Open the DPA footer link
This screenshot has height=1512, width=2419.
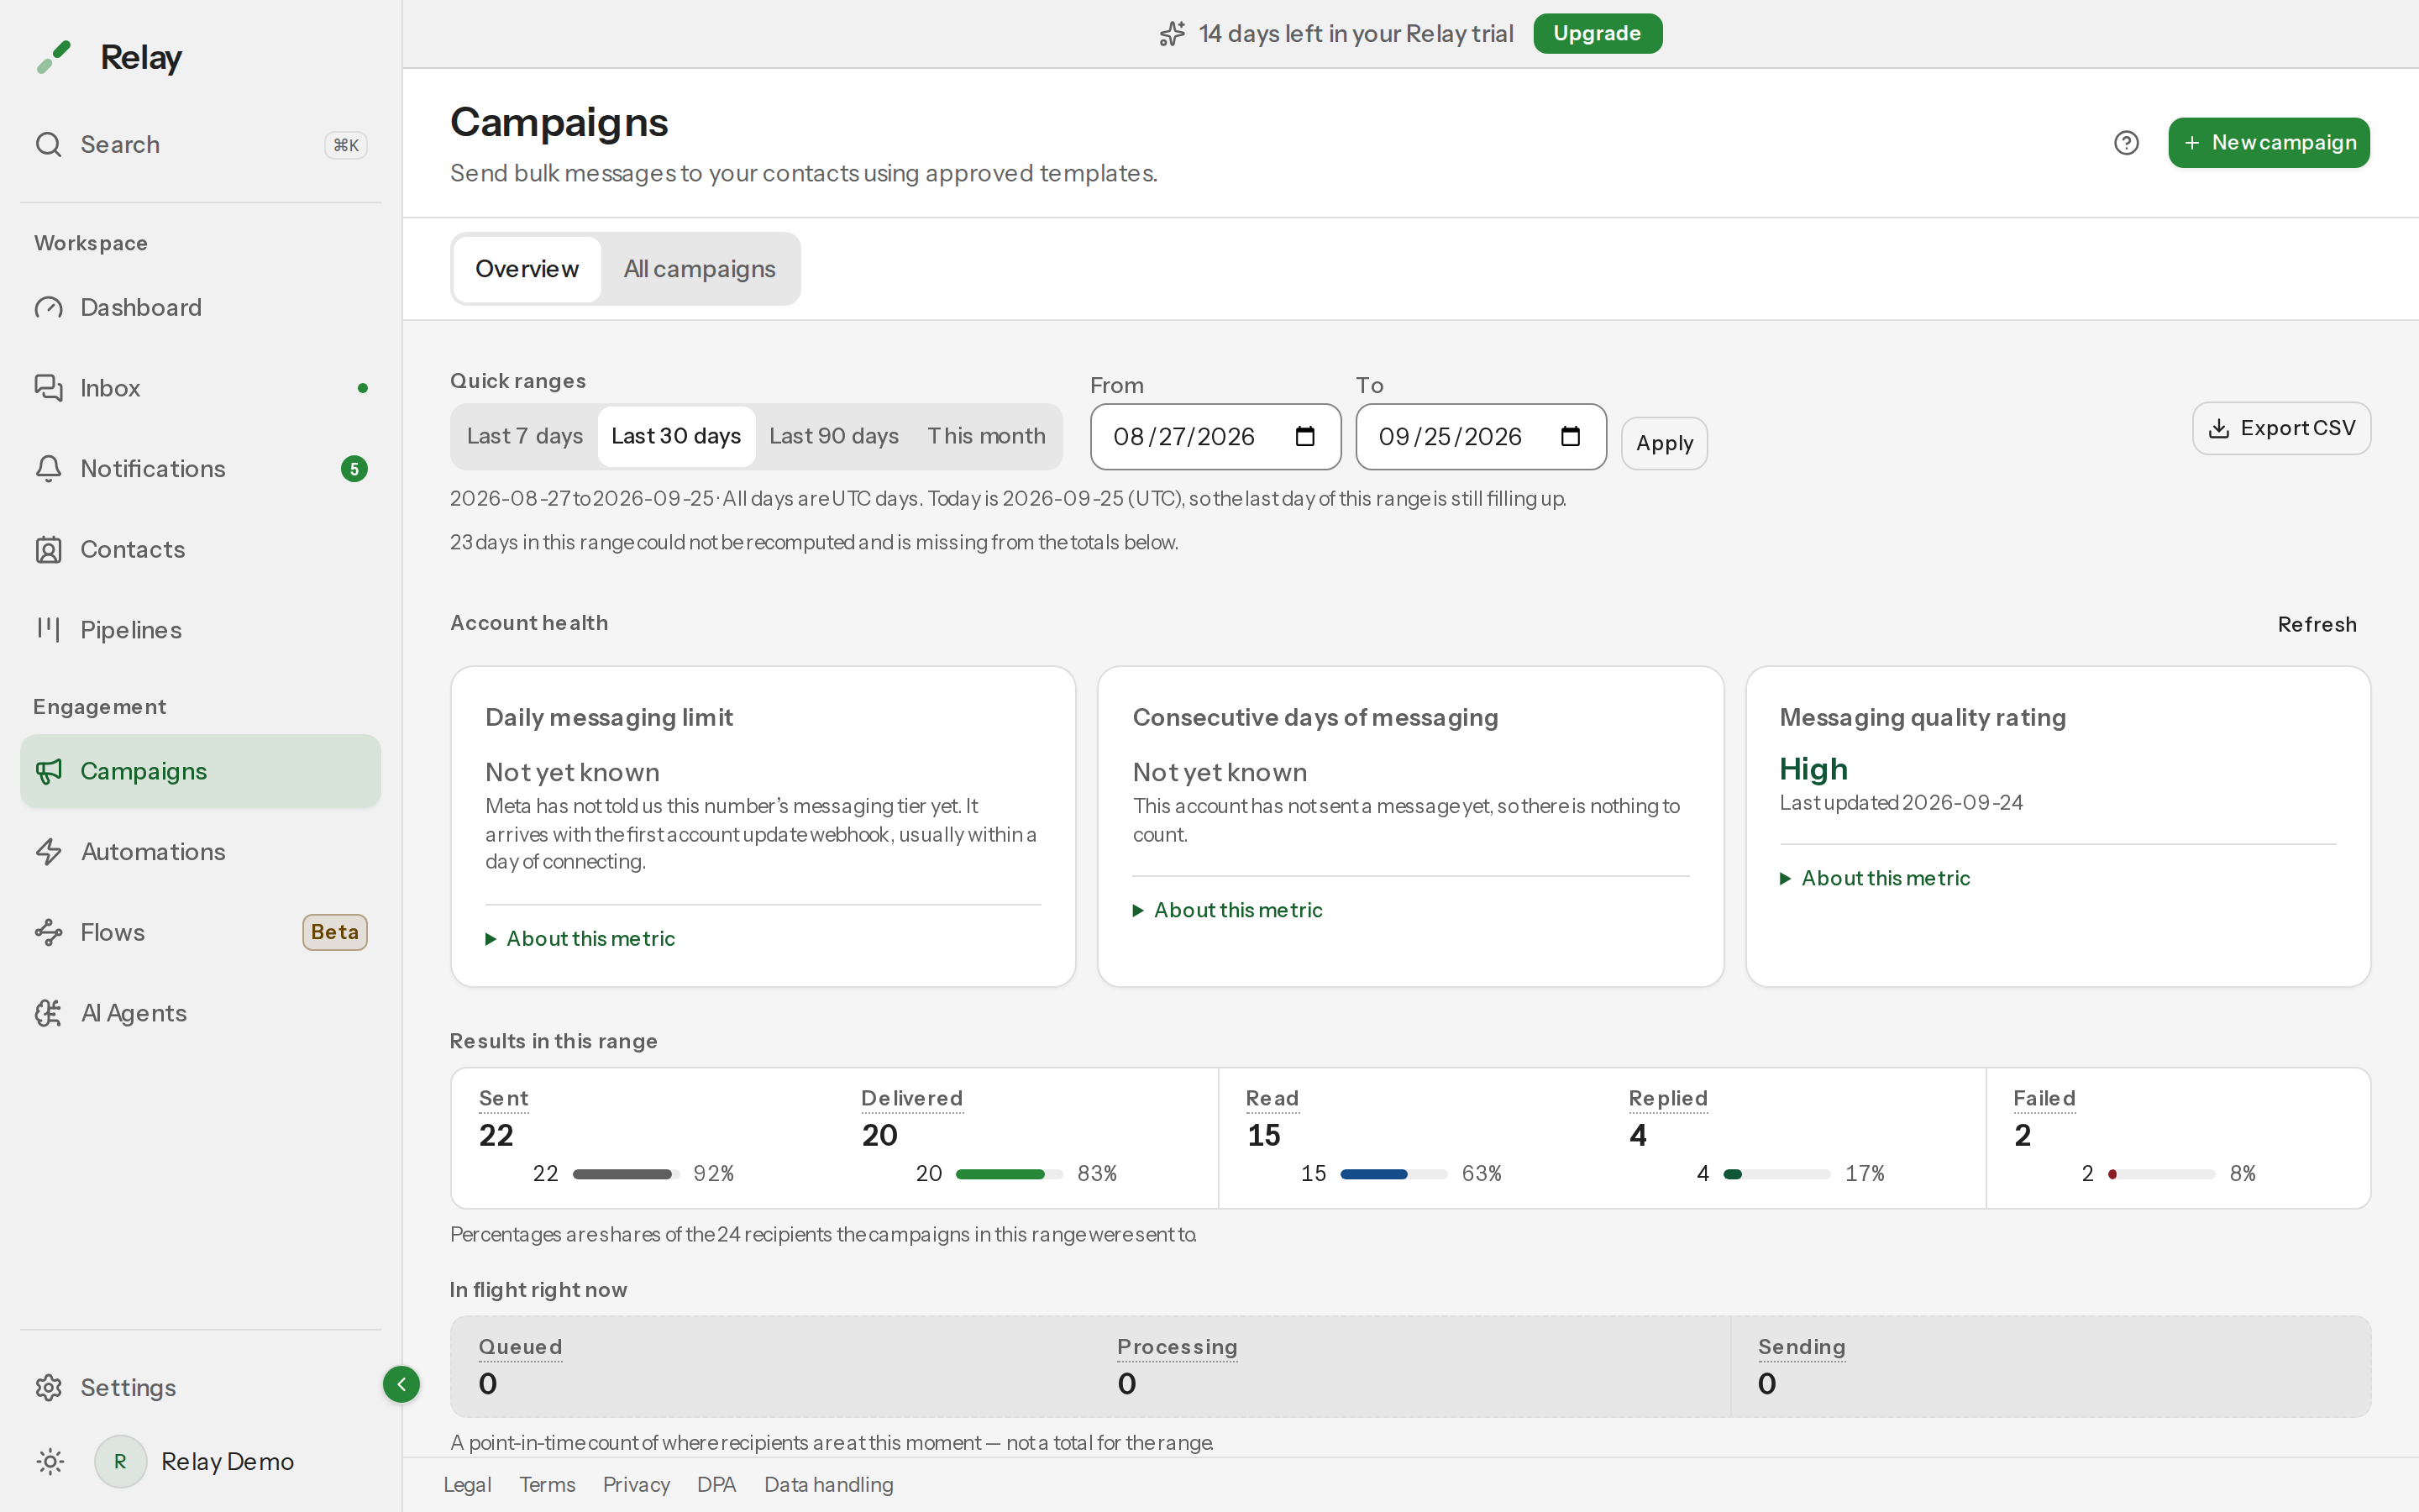click(x=716, y=1484)
